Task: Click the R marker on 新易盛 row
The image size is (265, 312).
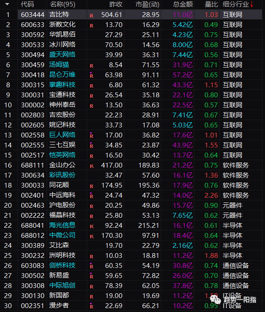Action: 92,276
